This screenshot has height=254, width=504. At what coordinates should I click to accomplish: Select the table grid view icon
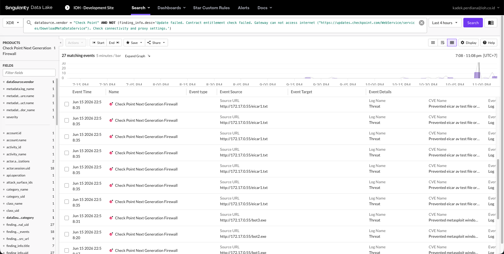pos(452,43)
